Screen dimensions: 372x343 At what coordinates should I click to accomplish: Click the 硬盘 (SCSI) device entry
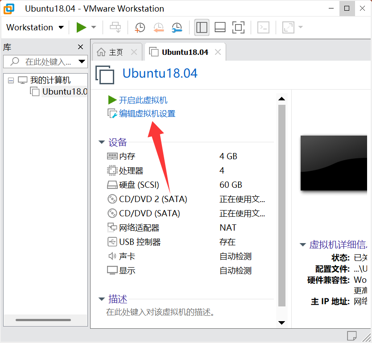[x=139, y=185]
